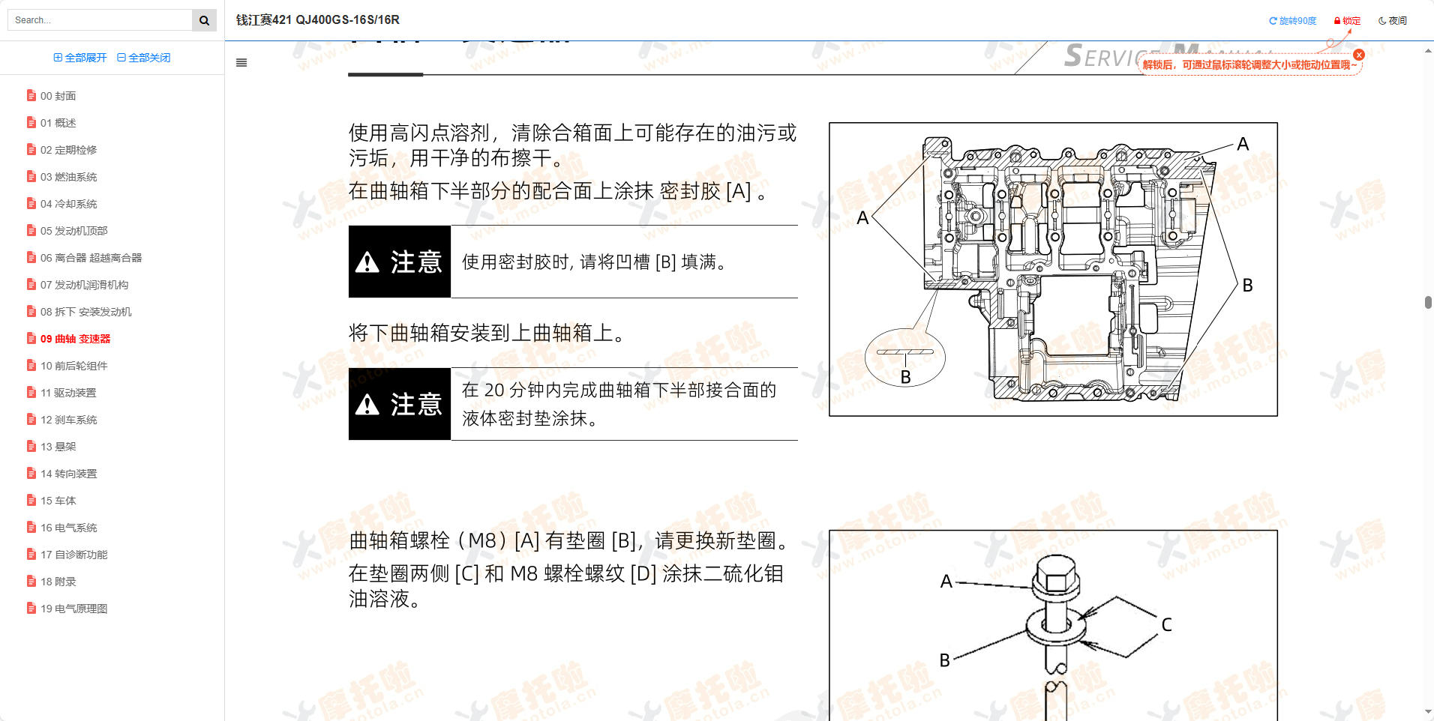The width and height of the screenshot is (1434, 721).
Task: Click the document icon beside 09 曲轴 变速器
Action: 31,338
